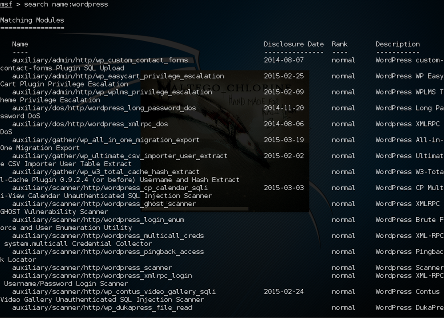Click 'WordPress WP Easy' description text
This screenshot has width=444, height=318.
(x=409, y=76)
